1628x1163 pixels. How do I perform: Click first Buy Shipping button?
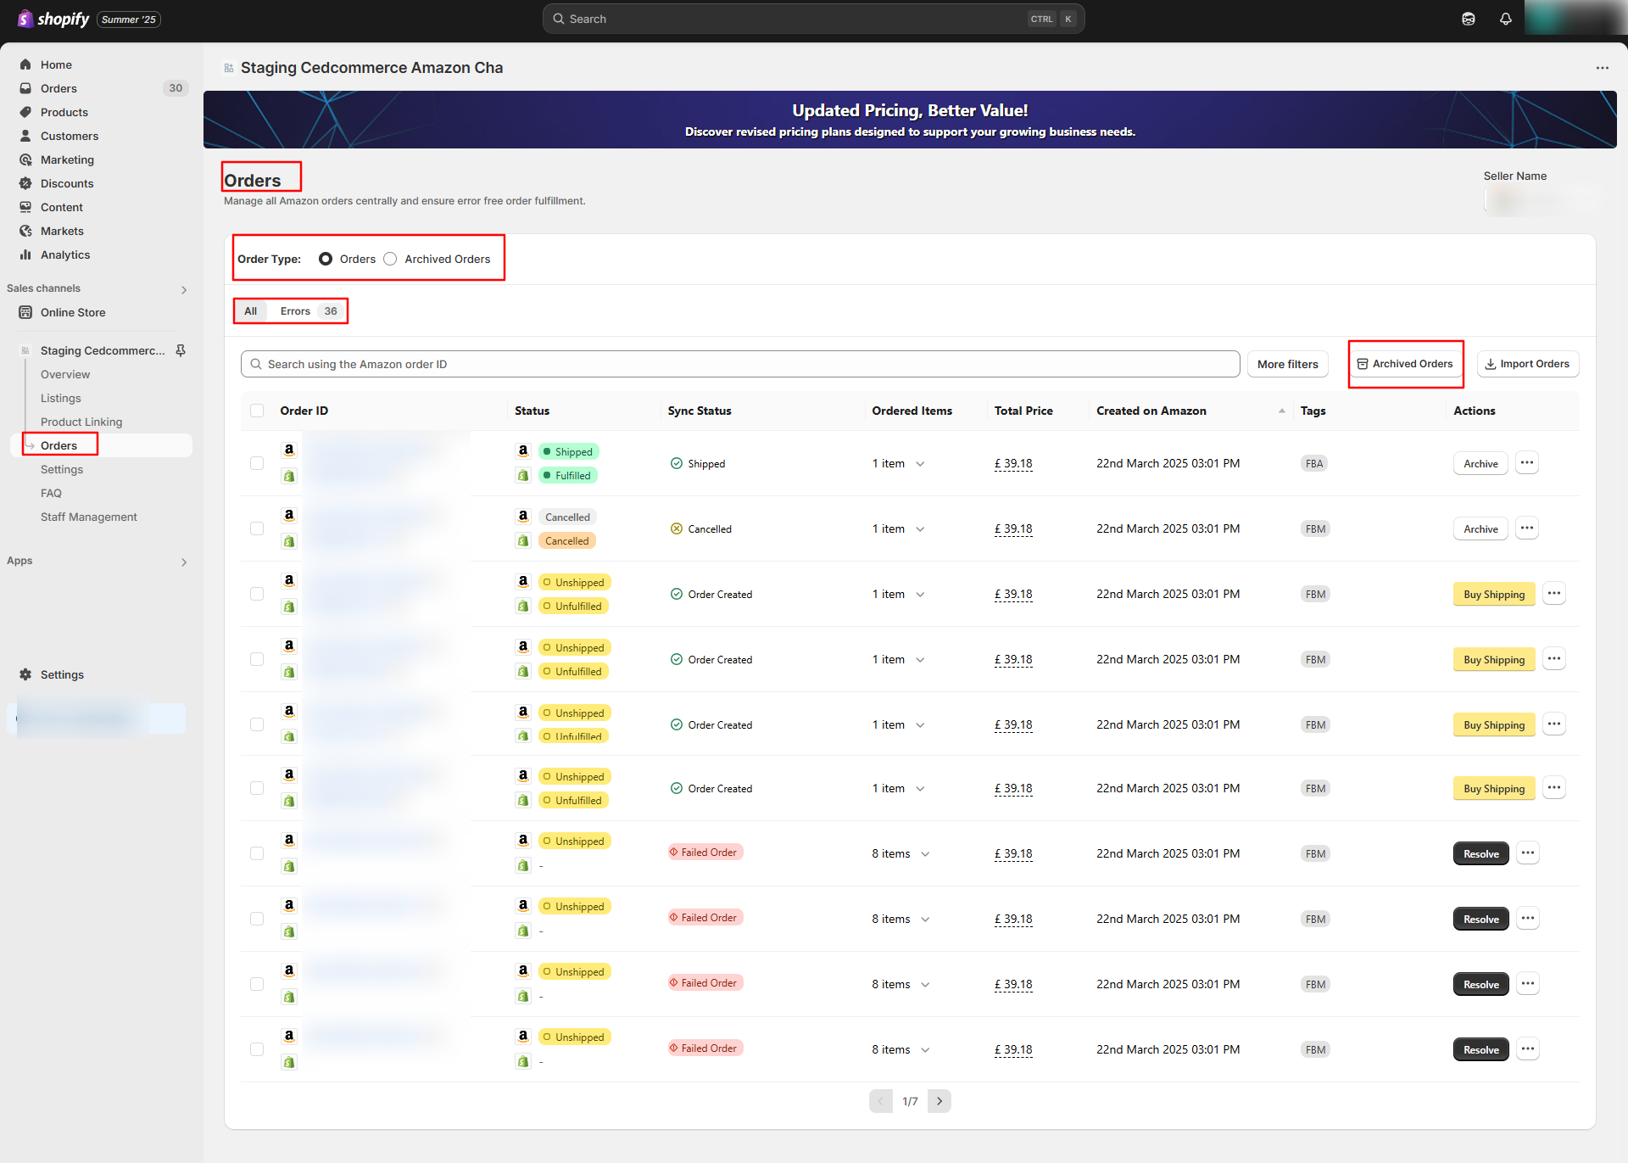click(1494, 594)
